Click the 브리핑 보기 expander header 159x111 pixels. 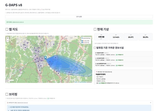(x=79, y=103)
